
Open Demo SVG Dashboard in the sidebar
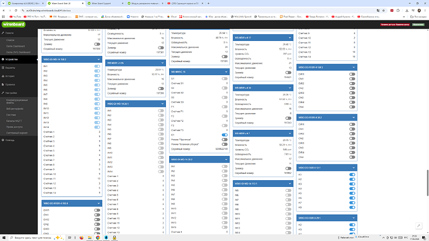pyautogui.click(x=18, y=52)
